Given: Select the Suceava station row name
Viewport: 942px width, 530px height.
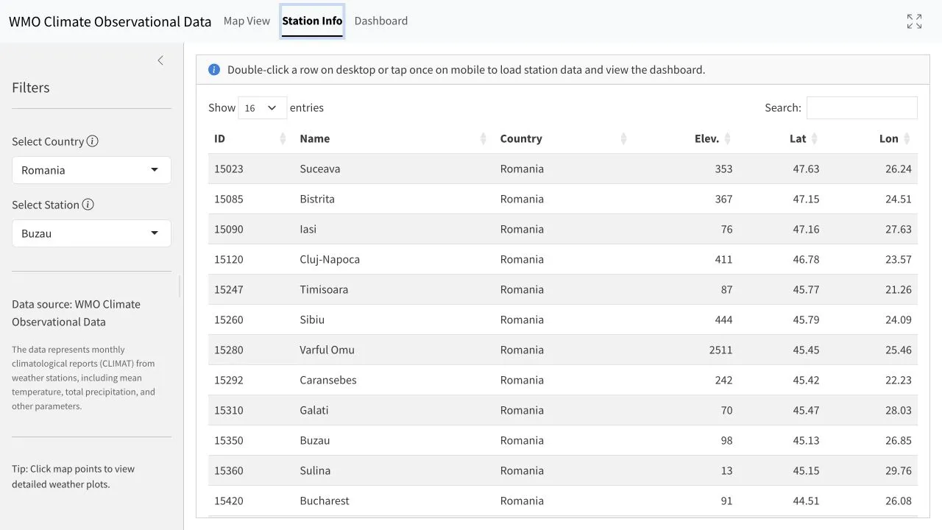Looking at the screenshot, I should click(x=320, y=169).
